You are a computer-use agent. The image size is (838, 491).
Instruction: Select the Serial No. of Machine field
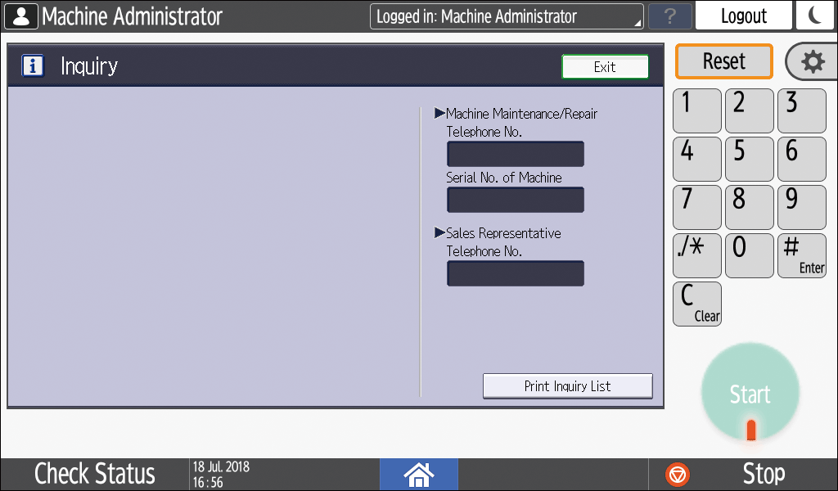click(515, 200)
